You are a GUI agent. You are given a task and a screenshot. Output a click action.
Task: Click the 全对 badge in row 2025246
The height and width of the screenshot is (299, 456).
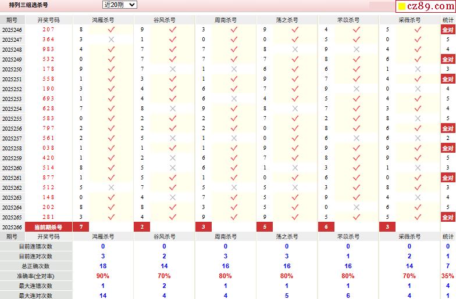click(x=447, y=30)
